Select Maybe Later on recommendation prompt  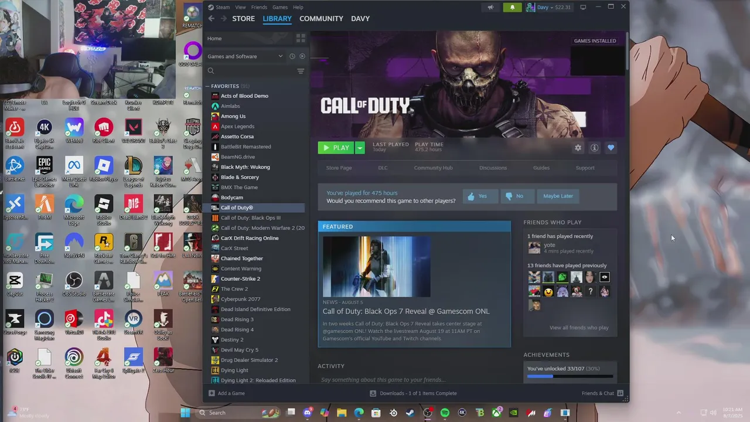(558, 196)
